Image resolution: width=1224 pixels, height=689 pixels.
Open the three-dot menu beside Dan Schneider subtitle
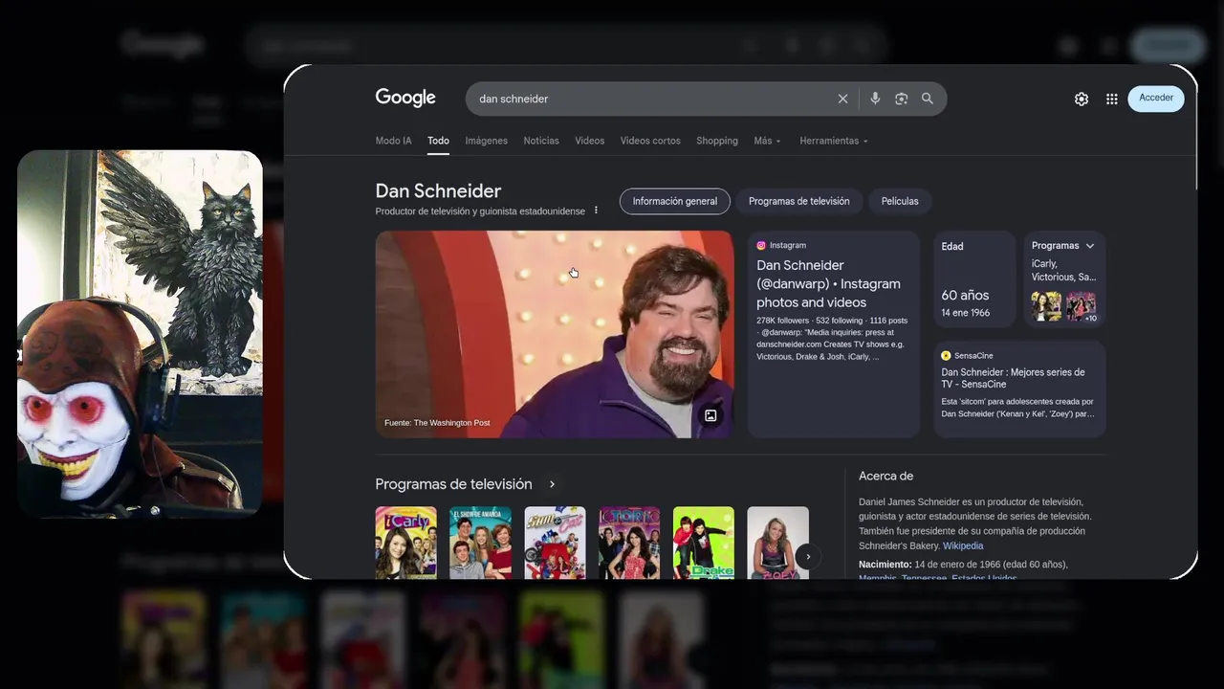click(x=596, y=211)
